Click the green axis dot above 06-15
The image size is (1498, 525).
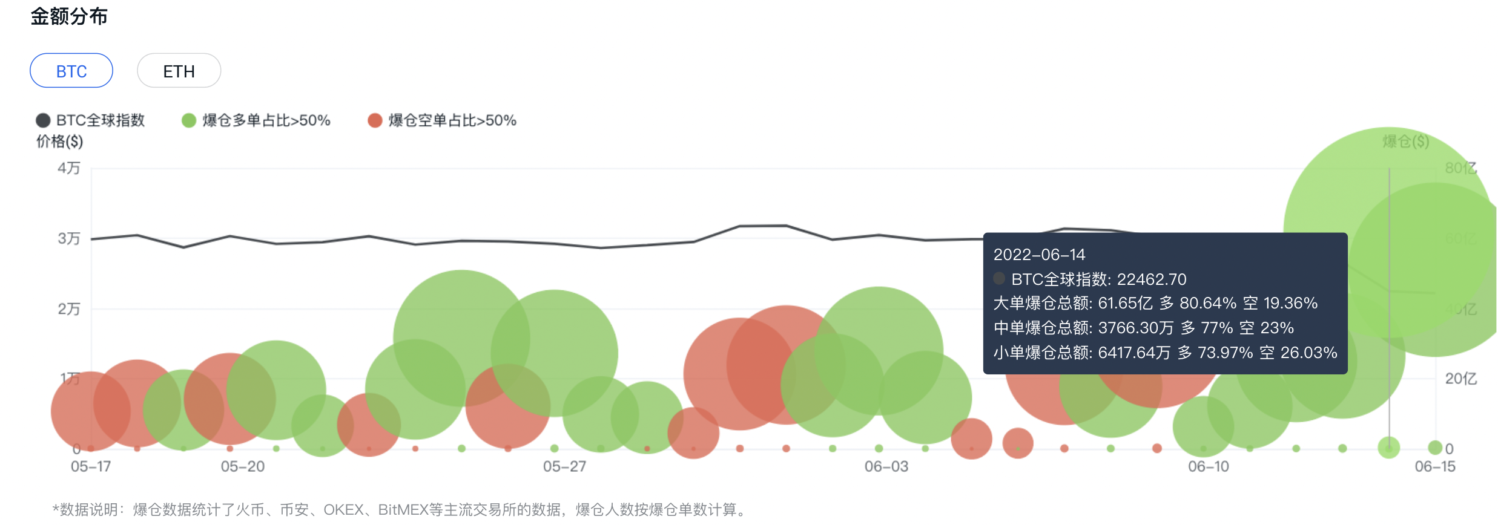(1434, 448)
